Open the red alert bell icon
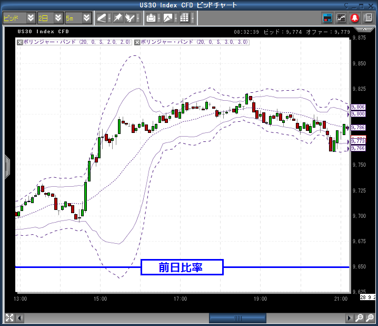378x326 pixels. tap(354, 18)
